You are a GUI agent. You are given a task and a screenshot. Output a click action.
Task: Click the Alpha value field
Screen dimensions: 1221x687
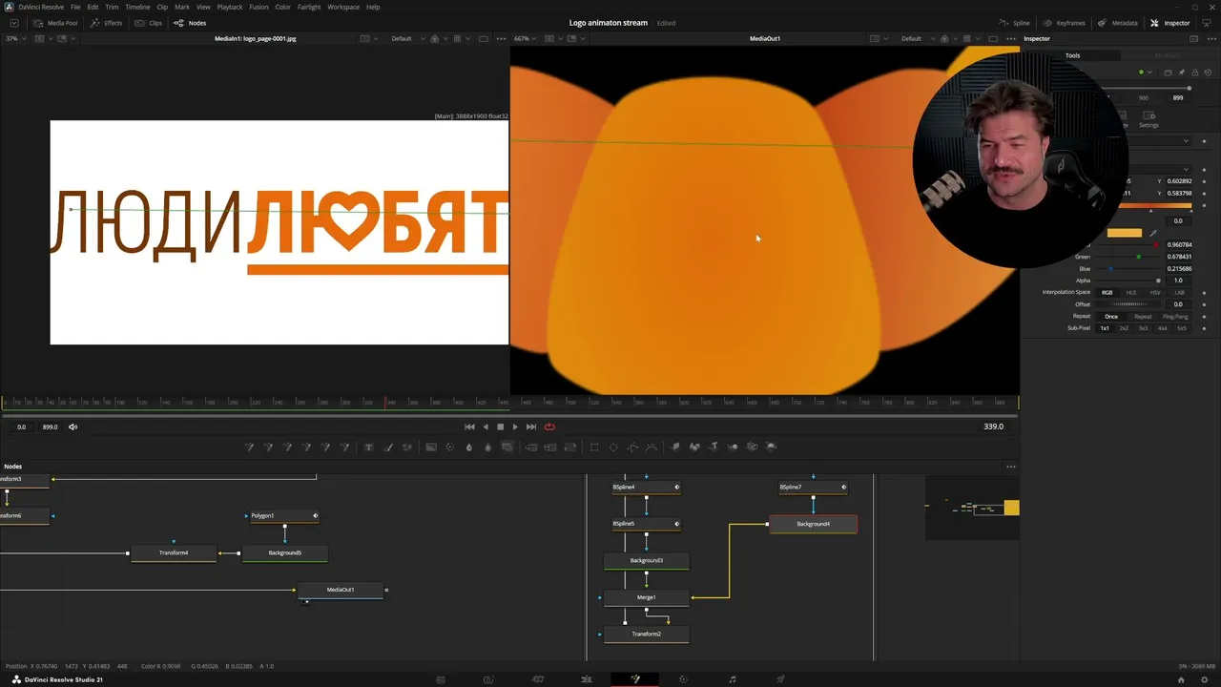(x=1178, y=281)
